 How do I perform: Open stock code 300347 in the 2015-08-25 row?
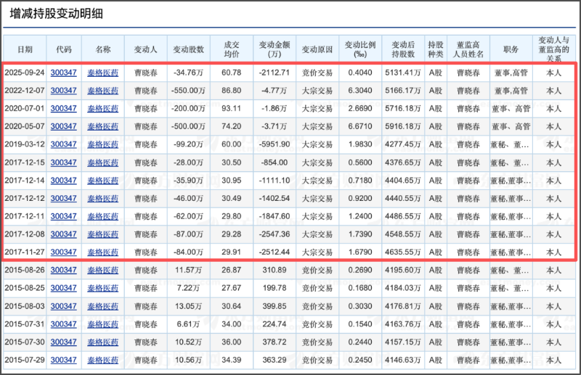pyautogui.click(x=64, y=288)
